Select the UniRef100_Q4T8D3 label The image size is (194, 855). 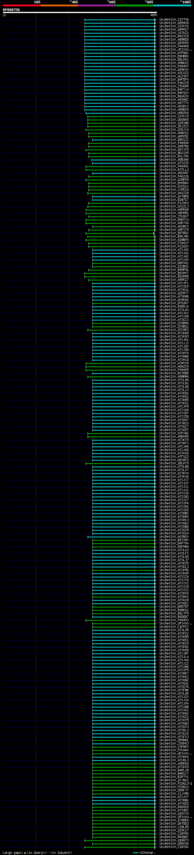click(174, 823)
